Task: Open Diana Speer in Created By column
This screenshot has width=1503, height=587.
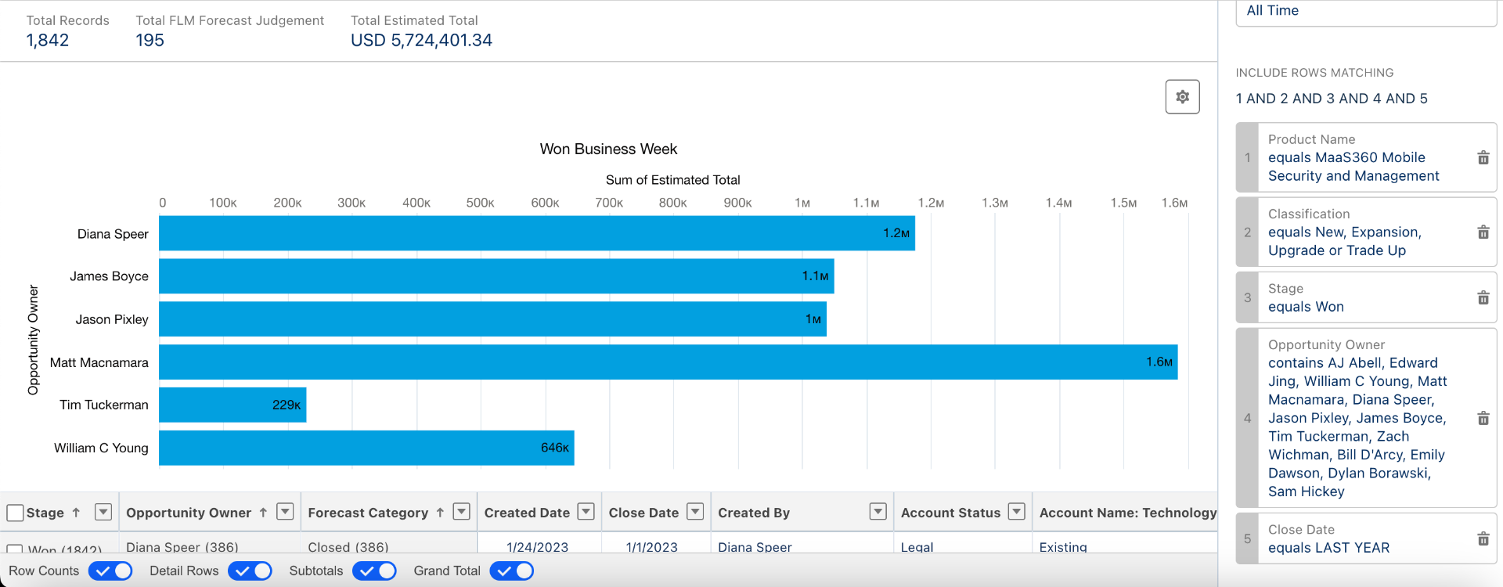Action: pos(755,547)
